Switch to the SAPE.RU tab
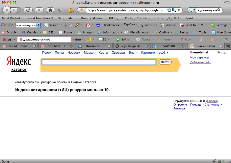Image resolution: width=231 pixels, height=163 pixels. [169, 46]
